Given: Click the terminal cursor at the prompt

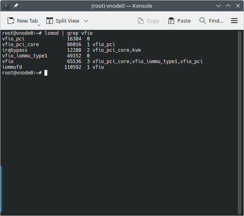Looking at the screenshot, I should (46, 73).
